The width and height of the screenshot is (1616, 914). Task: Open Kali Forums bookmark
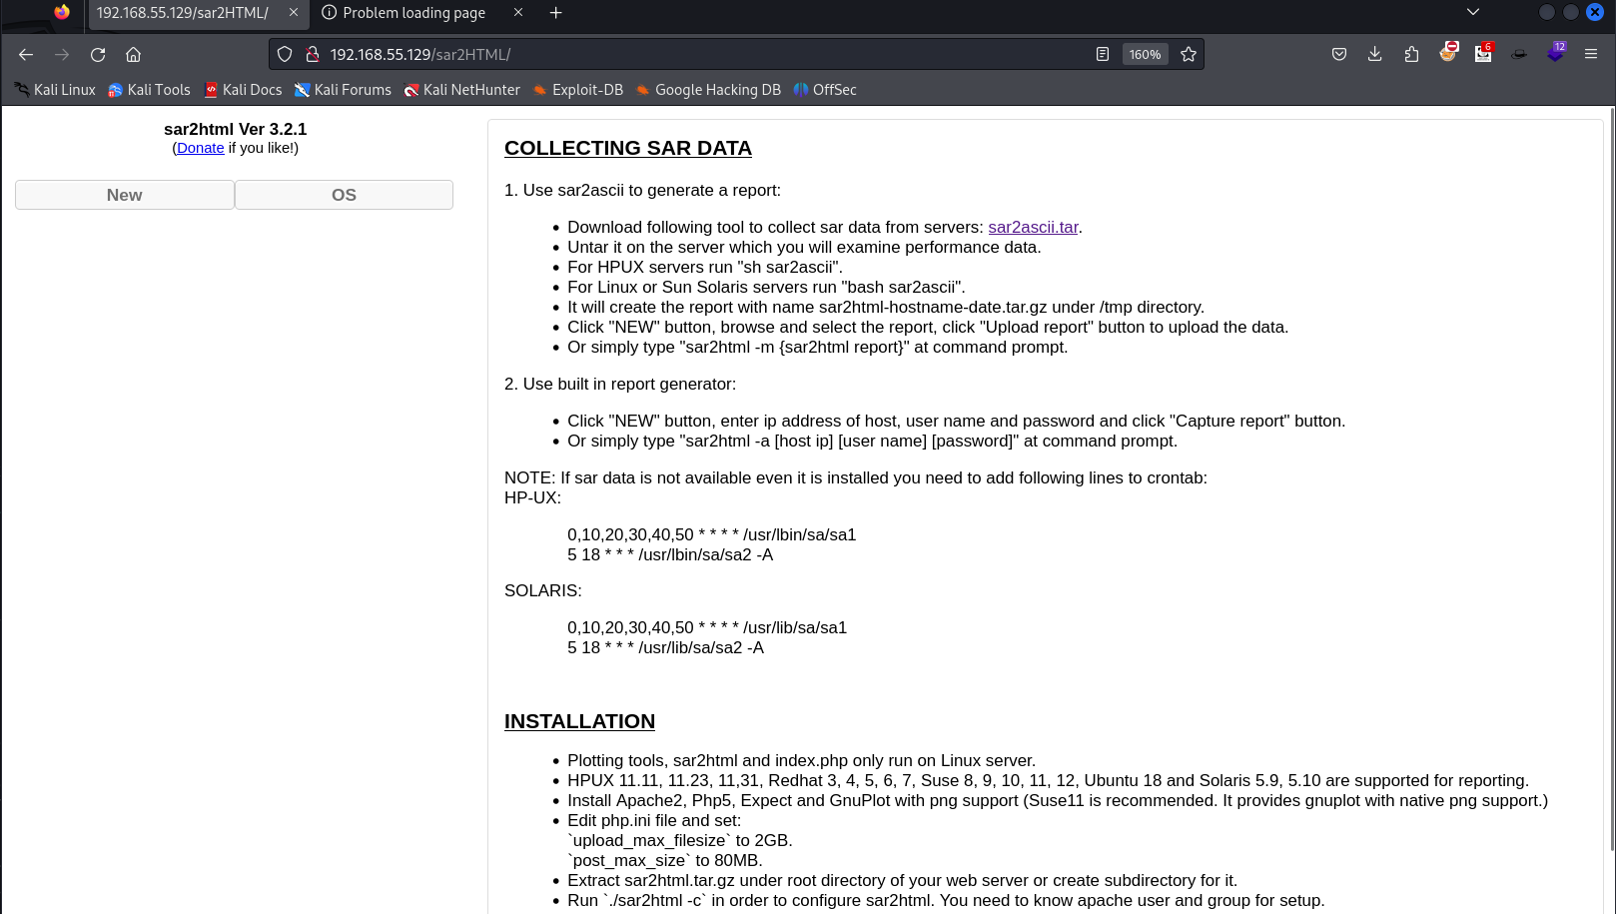pos(343,90)
